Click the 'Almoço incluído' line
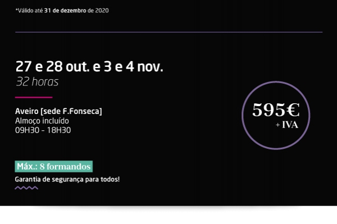 pos(42,121)
